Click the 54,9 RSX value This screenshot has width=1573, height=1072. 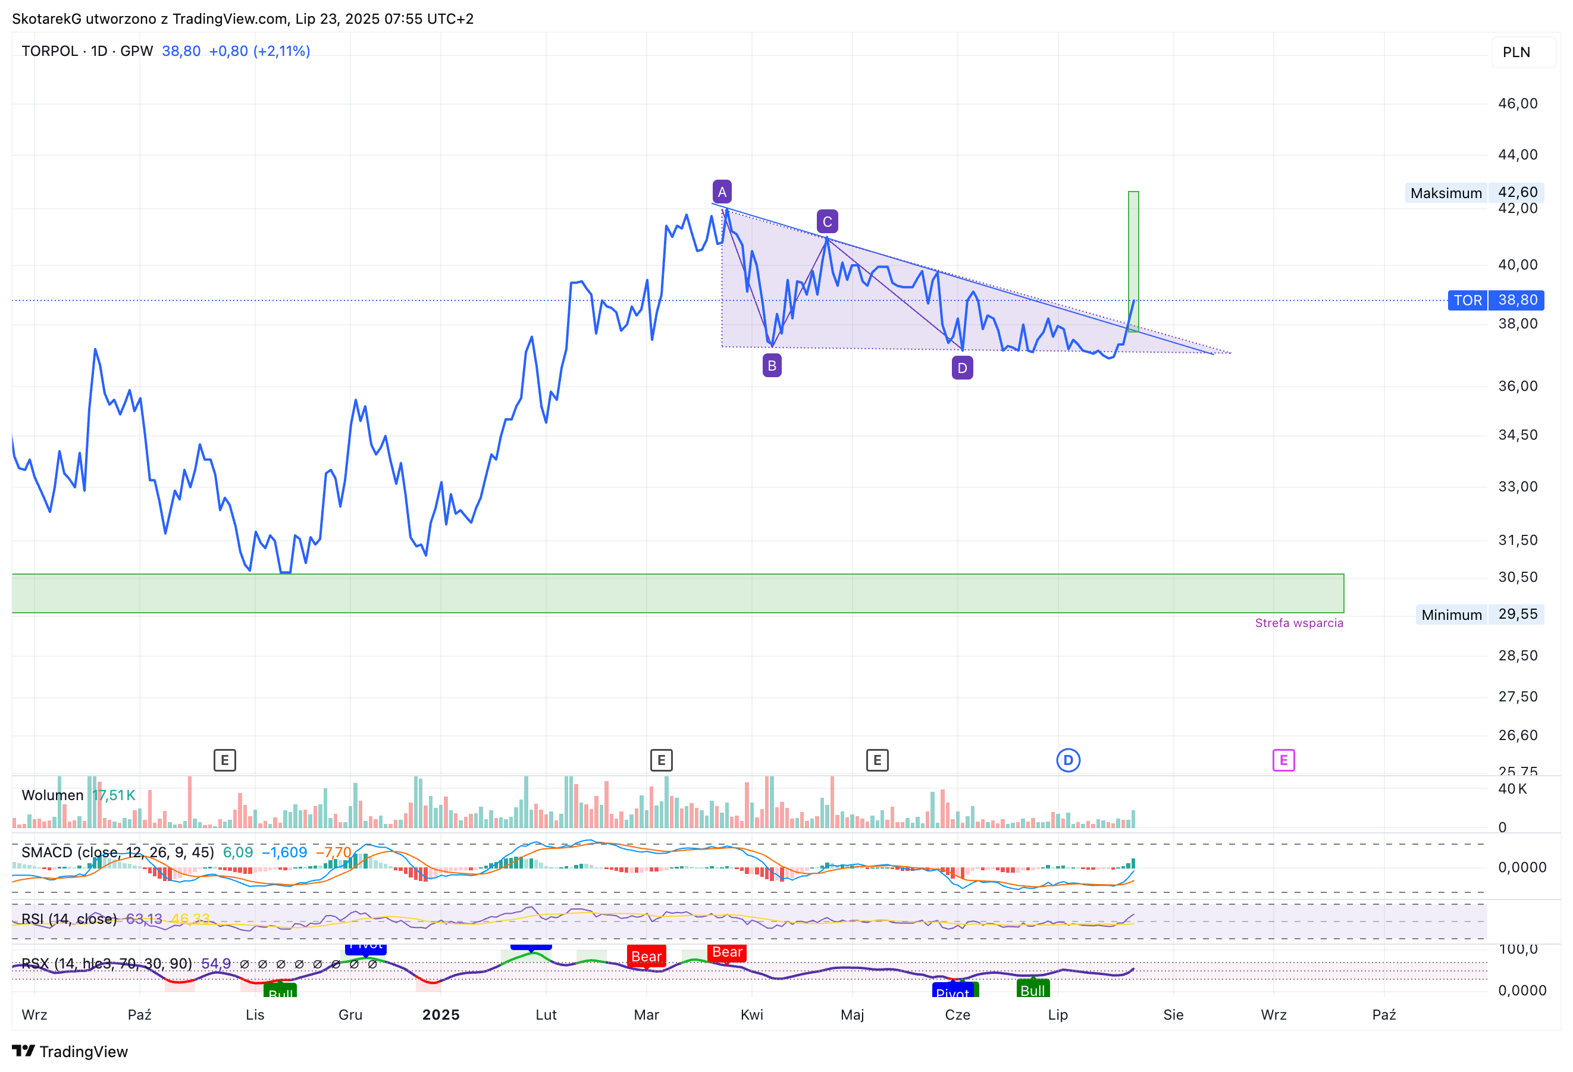tap(216, 963)
